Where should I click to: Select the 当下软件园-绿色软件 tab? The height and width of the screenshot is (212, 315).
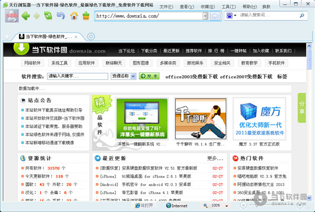pos(48,37)
